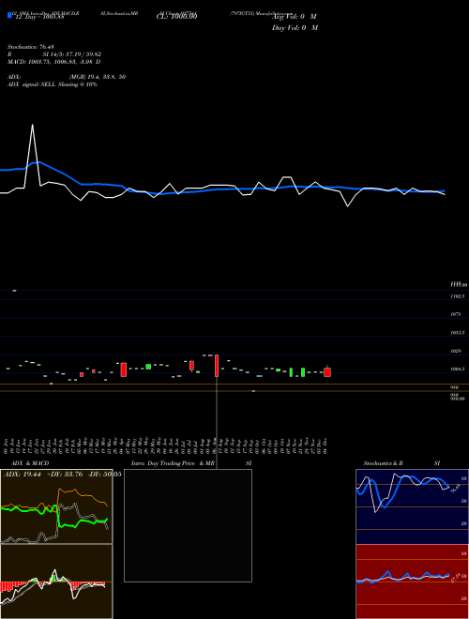The image size is (469, 619).
Task: Click the empty intraday trading price chart box
Action: (x=188, y=525)
